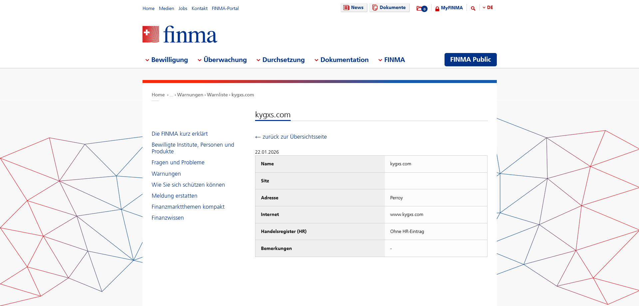This screenshot has width=639, height=306.
Task: Click the News button
Action: (354, 8)
